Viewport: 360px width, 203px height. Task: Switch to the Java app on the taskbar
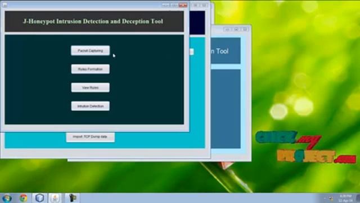55,198
